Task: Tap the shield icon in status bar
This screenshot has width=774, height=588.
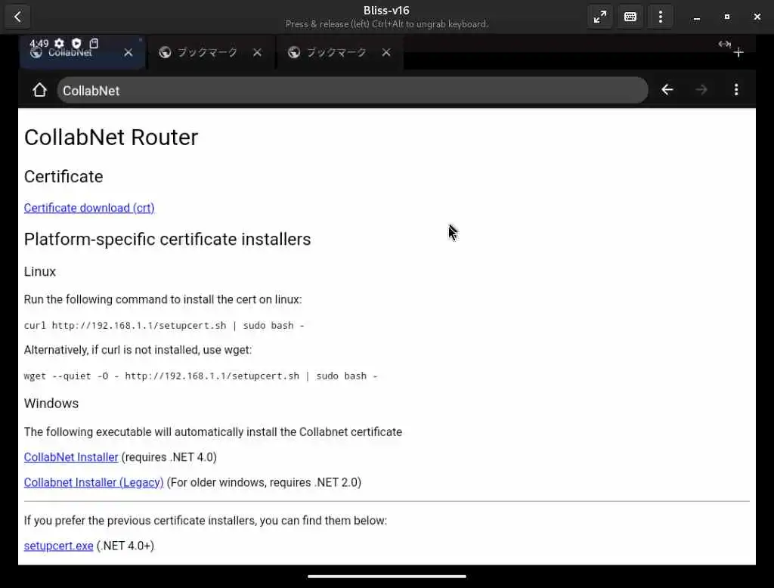Action: [x=76, y=43]
